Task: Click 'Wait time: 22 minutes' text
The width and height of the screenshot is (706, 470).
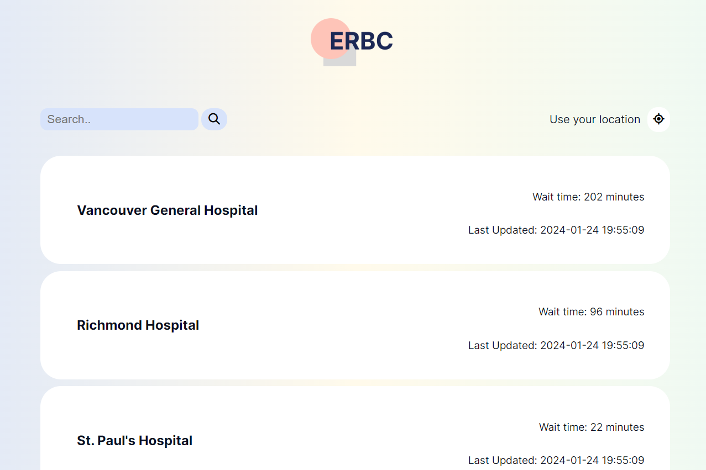Action: tap(592, 427)
